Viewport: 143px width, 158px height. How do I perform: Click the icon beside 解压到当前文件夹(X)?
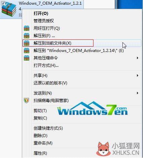coord(27,43)
